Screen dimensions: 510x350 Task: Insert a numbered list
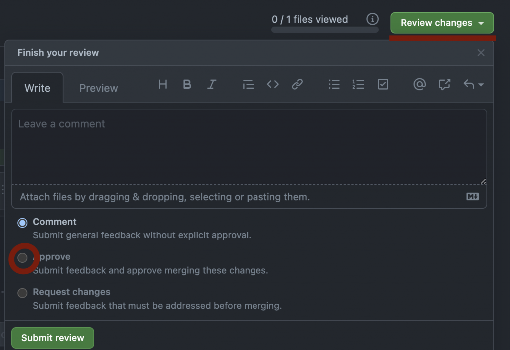coord(358,84)
